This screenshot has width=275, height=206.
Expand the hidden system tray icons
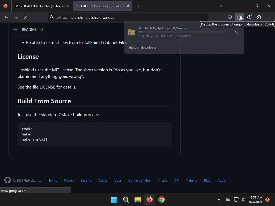pos(219,200)
